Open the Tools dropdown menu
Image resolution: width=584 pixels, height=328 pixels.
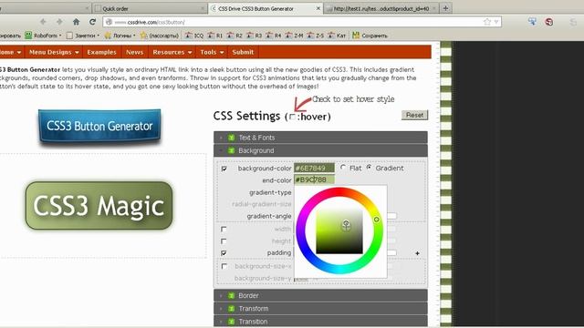tap(212, 52)
